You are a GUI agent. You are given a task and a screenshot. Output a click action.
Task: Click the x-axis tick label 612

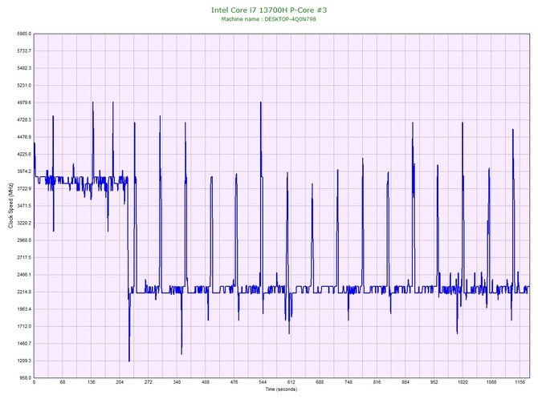pos(291,382)
